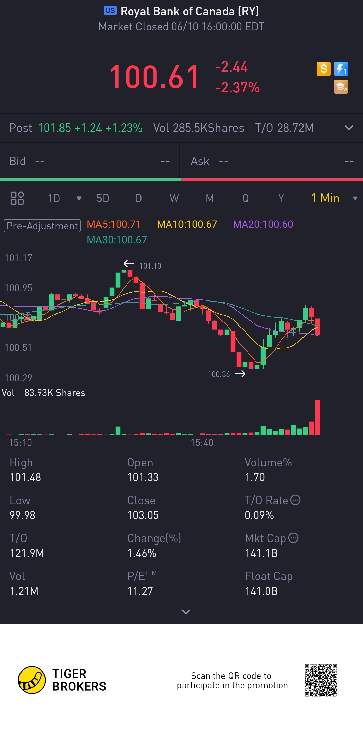Image resolution: width=363 pixels, height=736 pixels.
Task: Tap the Vol 83.93K Shares label
Action: tap(44, 393)
